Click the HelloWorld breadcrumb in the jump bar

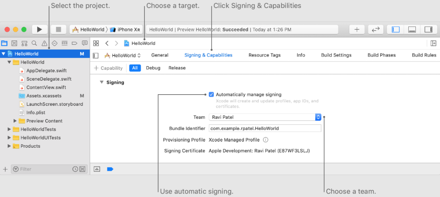point(140,43)
